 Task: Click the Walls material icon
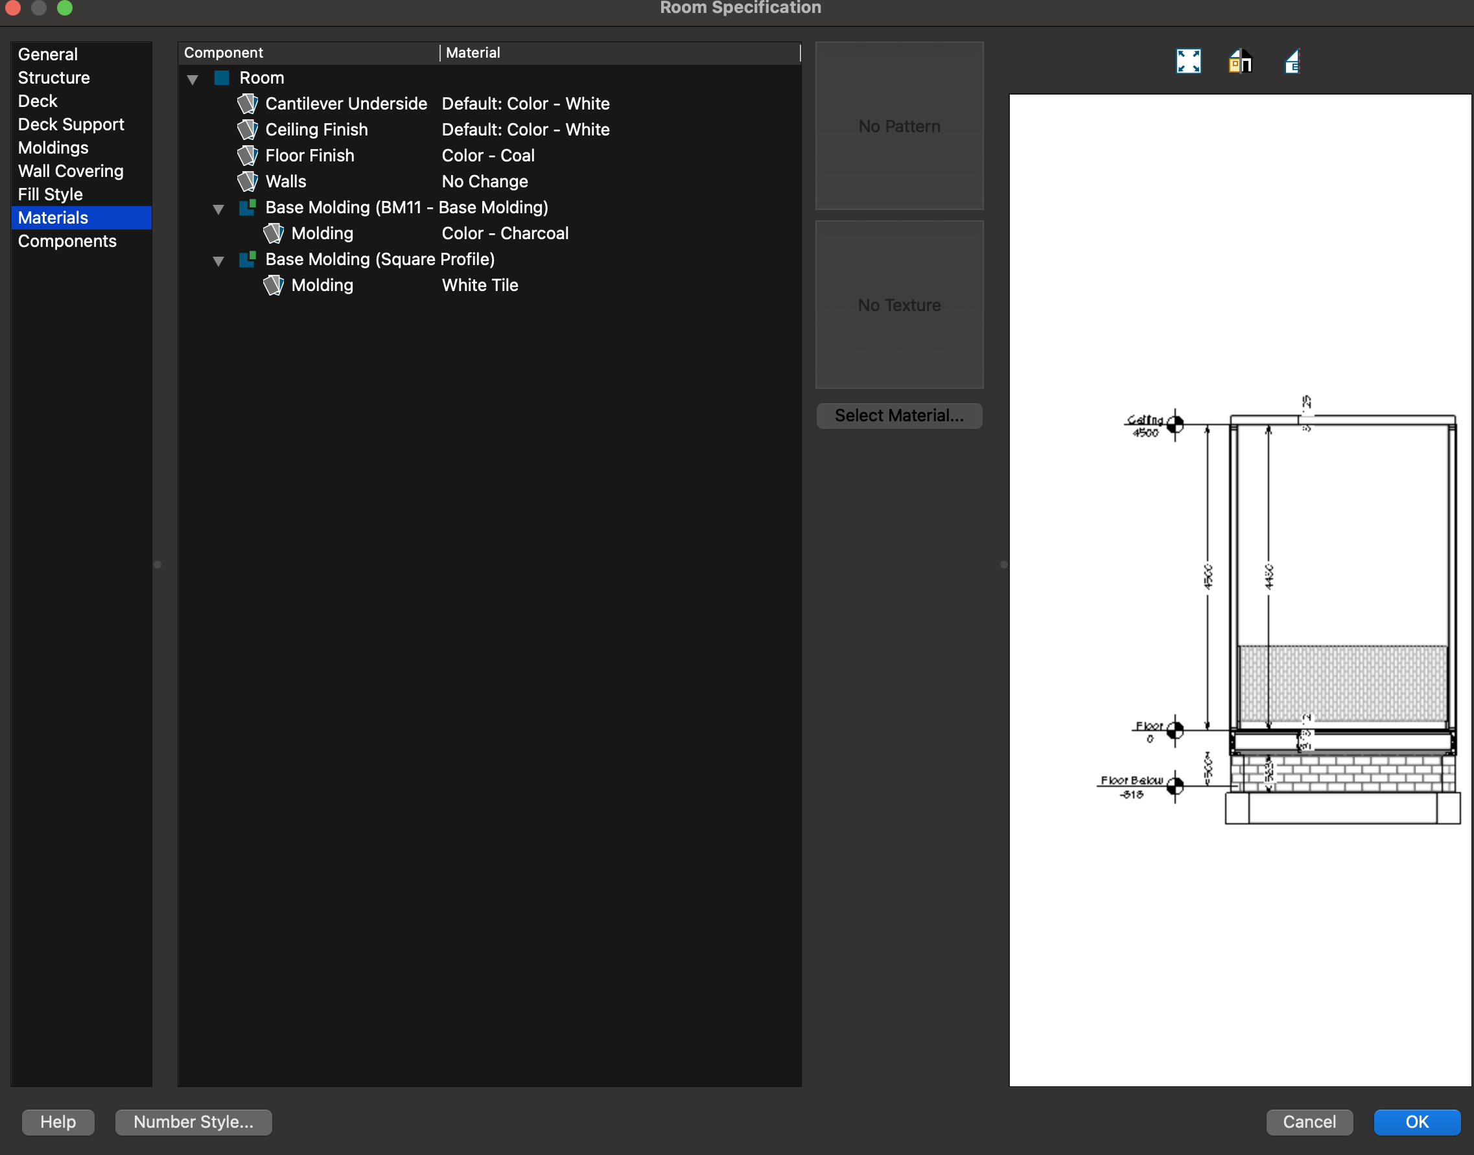248,181
